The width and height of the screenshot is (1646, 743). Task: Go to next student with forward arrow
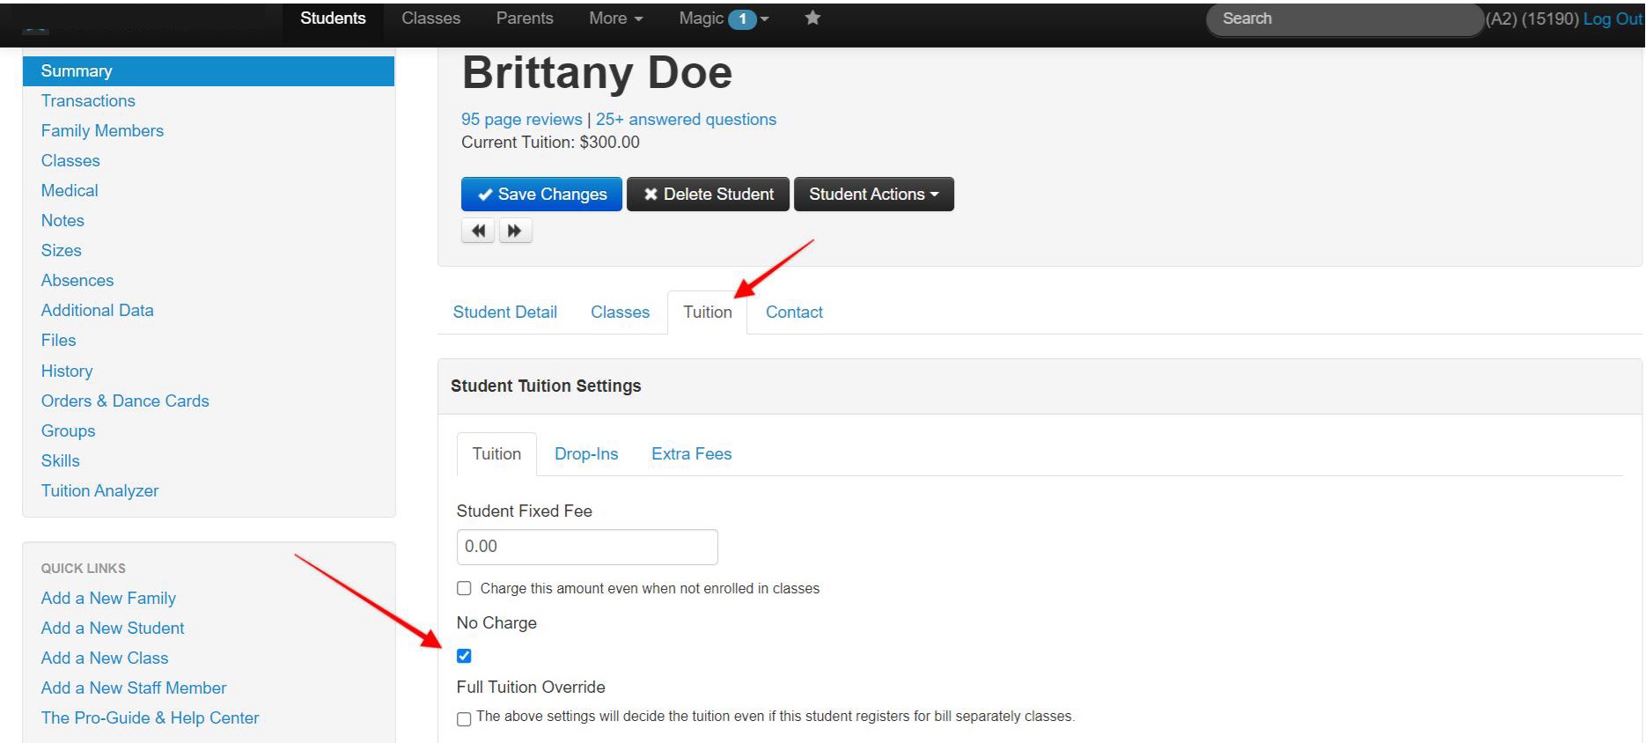515,231
